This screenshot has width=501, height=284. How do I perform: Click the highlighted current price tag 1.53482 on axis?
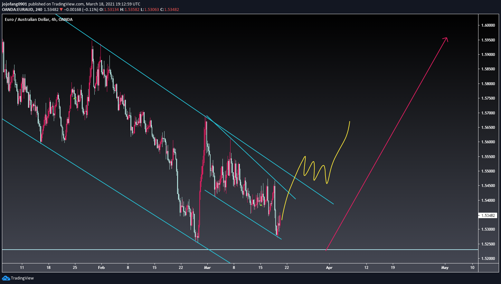(488, 216)
